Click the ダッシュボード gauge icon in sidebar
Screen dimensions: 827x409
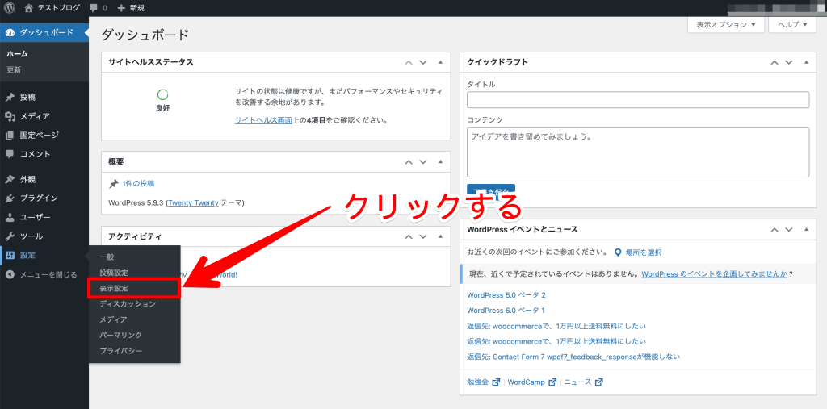[x=10, y=33]
